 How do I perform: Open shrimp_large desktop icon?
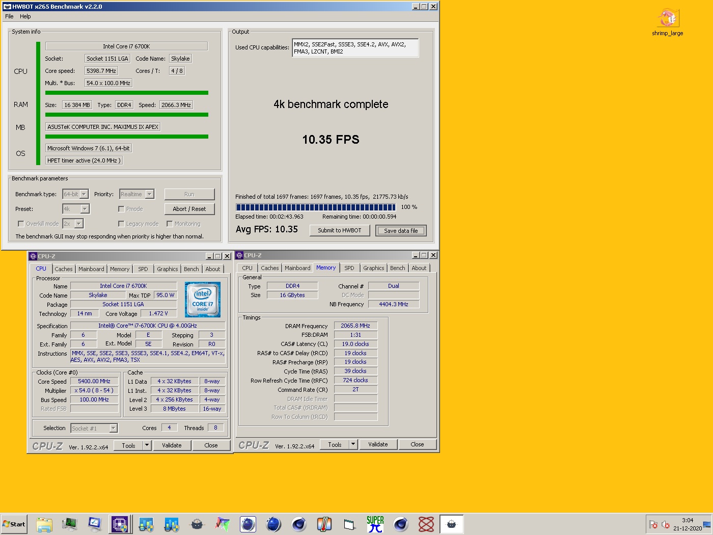tap(667, 22)
